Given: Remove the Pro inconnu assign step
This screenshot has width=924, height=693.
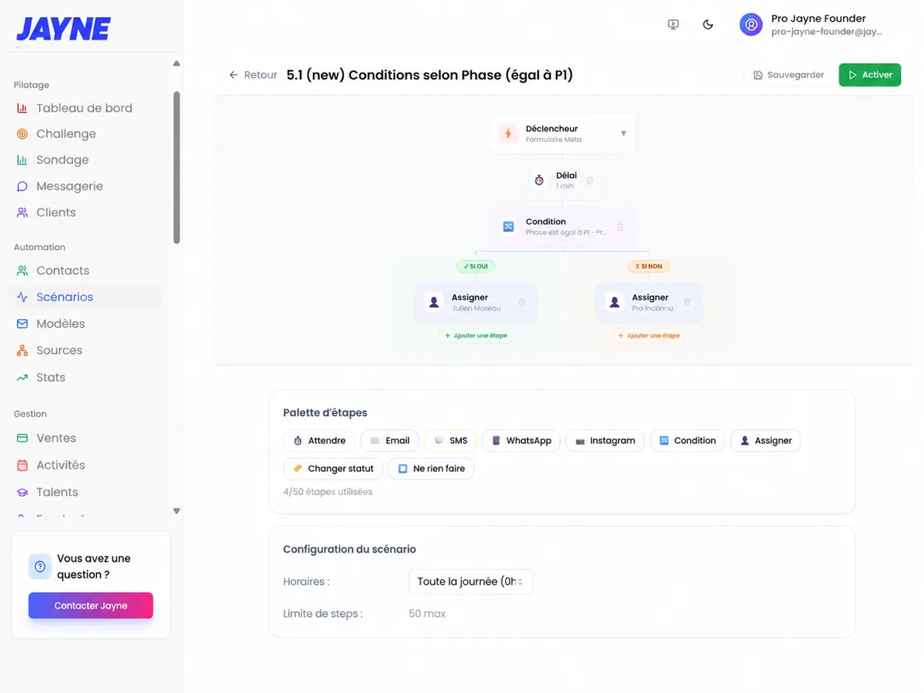Looking at the screenshot, I should [686, 302].
